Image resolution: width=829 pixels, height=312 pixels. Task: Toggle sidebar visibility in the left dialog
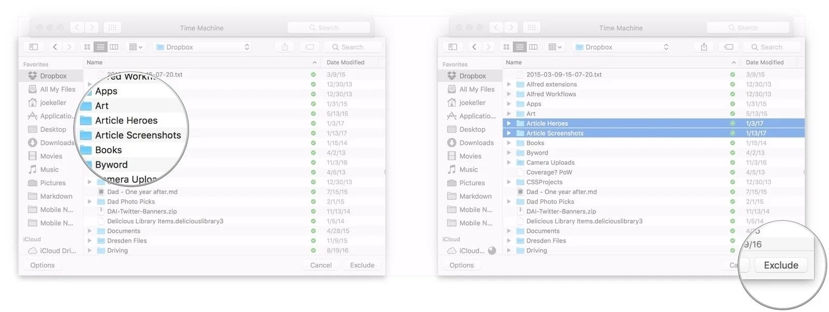pos(34,47)
